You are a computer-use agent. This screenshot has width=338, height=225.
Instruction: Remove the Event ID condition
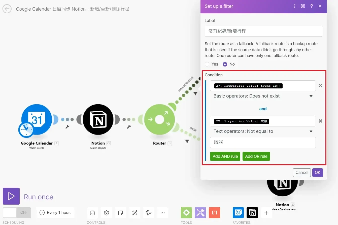point(321,85)
